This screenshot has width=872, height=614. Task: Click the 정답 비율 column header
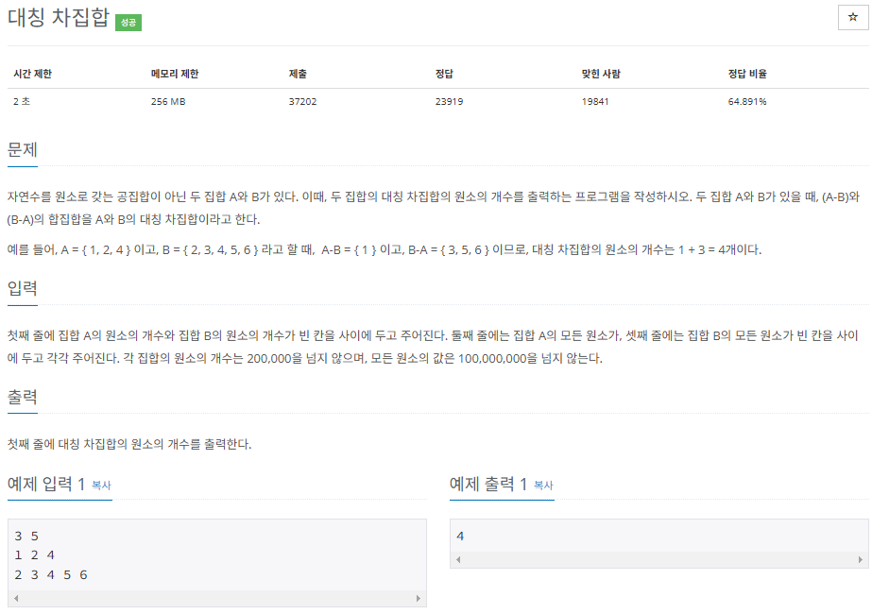(747, 74)
